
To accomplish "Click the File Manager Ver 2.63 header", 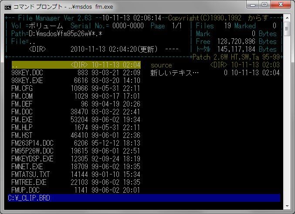I will click(55, 18).
